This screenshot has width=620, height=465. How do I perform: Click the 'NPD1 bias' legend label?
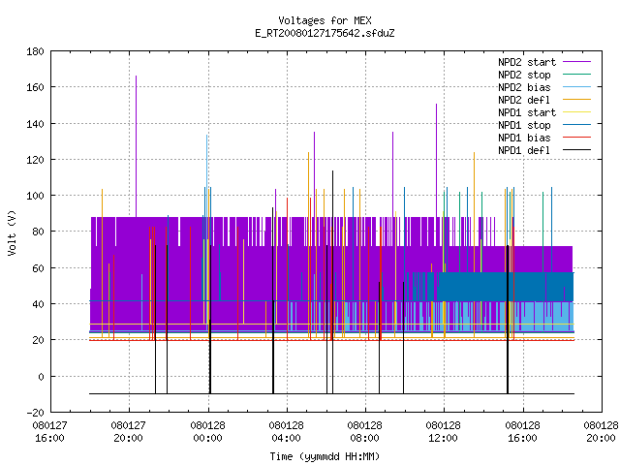coord(524,138)
